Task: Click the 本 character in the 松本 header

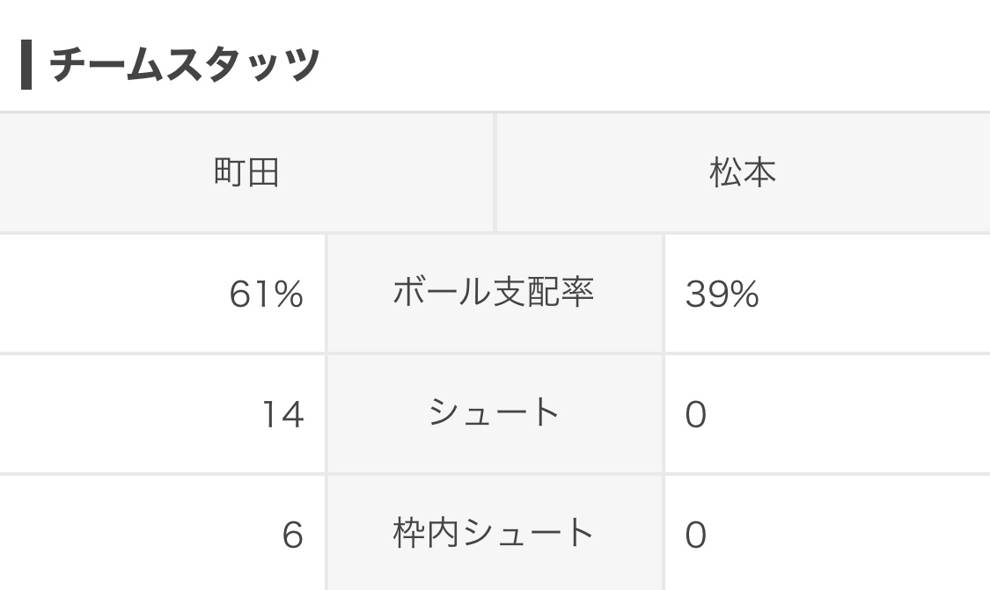Action: (x=759, y=173)
